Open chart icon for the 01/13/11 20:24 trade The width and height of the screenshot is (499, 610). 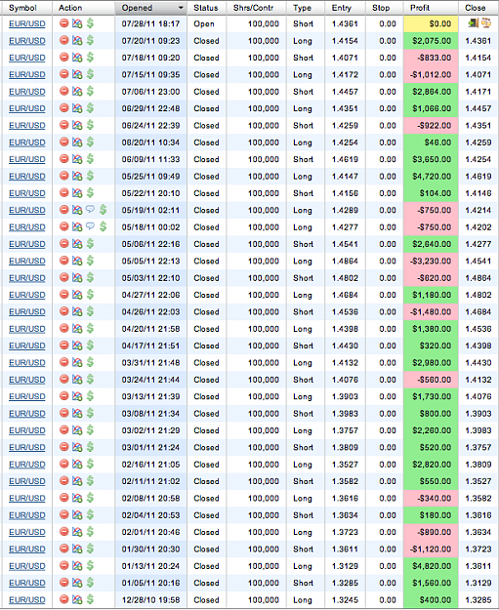point(77,566)
